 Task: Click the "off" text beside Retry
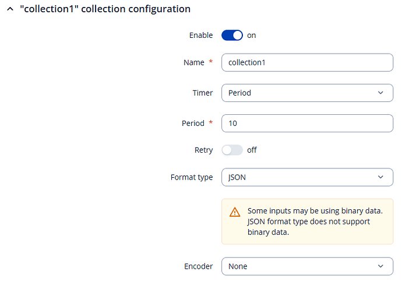point(252,150)
